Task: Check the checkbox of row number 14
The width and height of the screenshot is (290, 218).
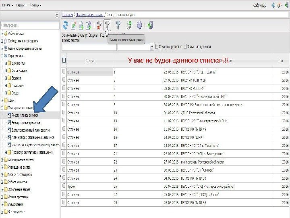Action: point(64,129)
